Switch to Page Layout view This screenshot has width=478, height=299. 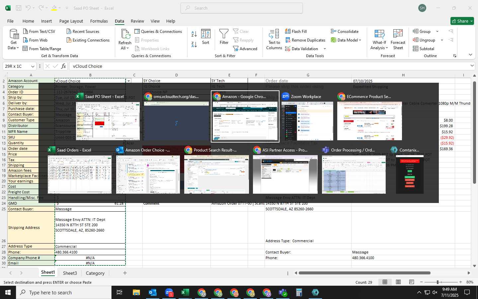pyautogui.click(x=398, y=282)
